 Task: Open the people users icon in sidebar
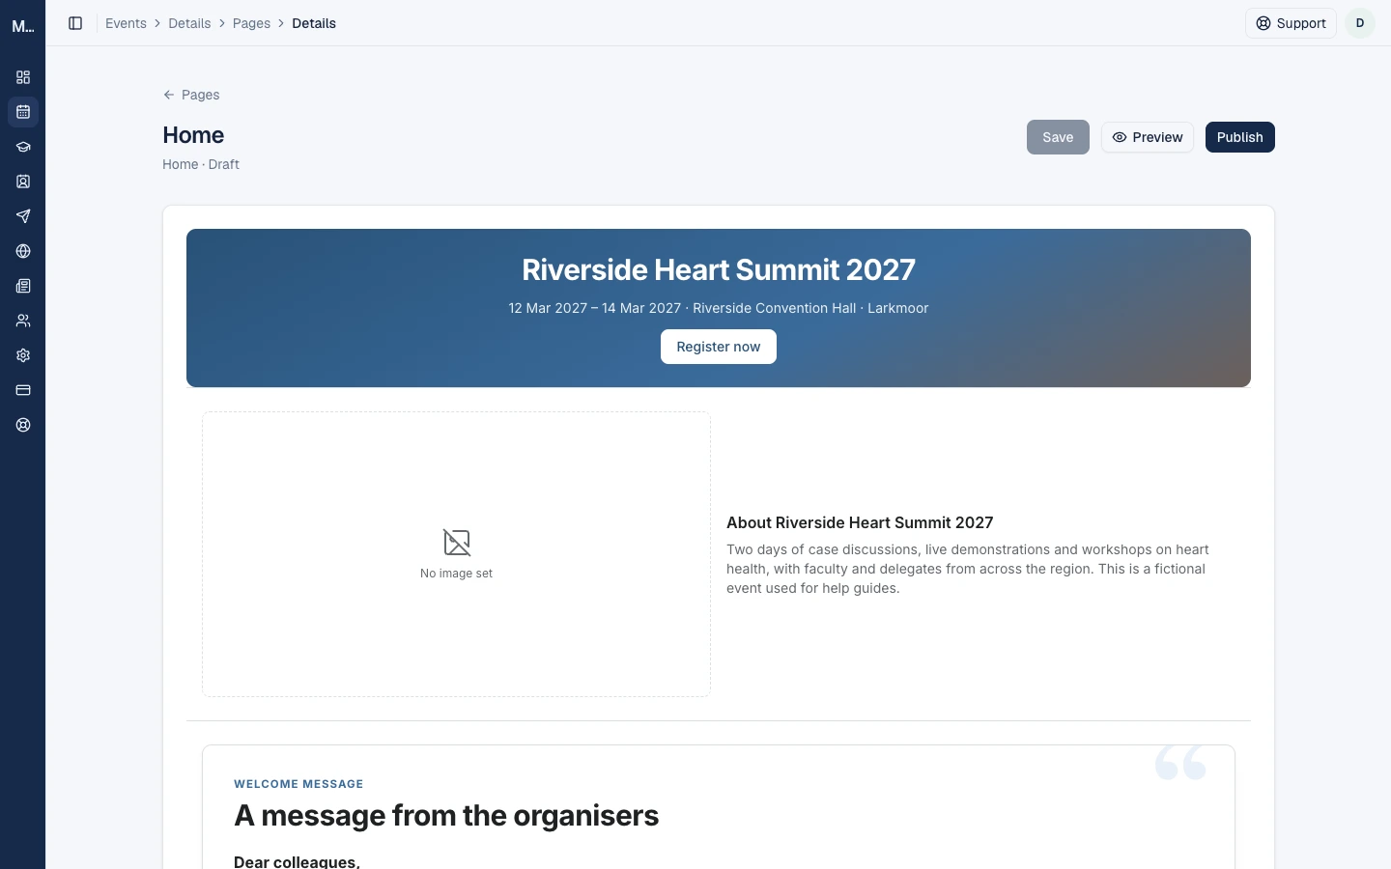(x=23, y=321)
